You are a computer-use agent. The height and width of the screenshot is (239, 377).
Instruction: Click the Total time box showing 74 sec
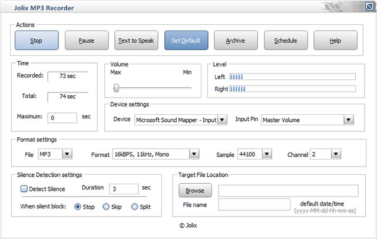pos(68,97)
